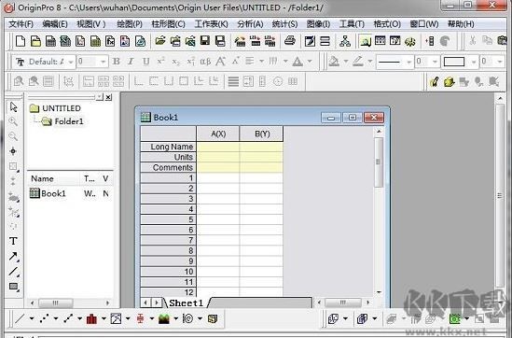The width and height of the screenshot is (512, 338).
Task: Select column header A(X)
Action: click(x=218, y=134)
